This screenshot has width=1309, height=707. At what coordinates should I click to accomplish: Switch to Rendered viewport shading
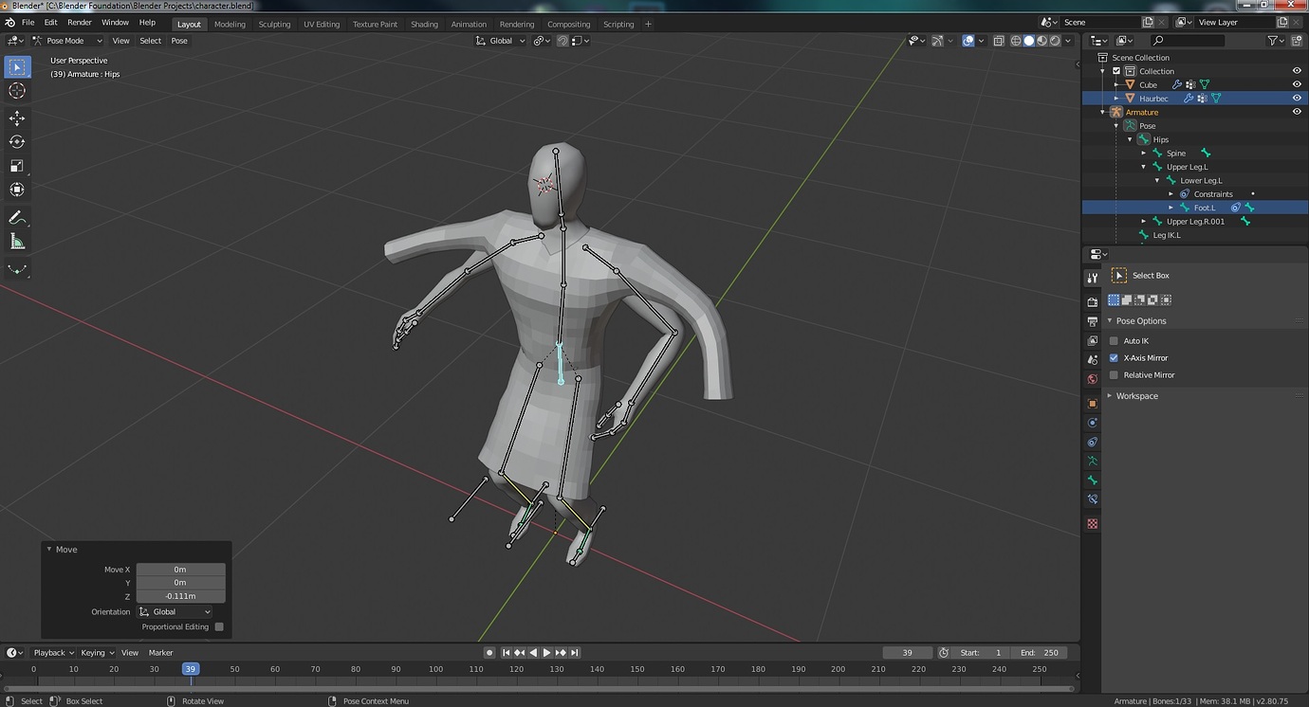tap(1054, 41)
